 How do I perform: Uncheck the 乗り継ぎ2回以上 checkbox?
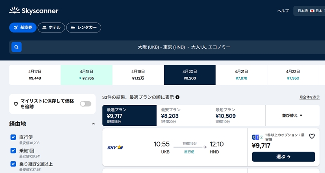coord(13,164)
